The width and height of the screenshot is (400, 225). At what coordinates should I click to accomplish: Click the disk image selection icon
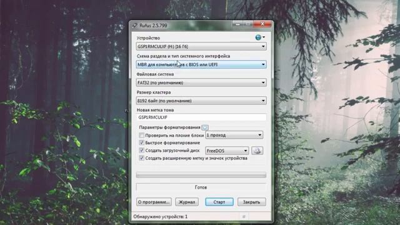tap(257, 151)
